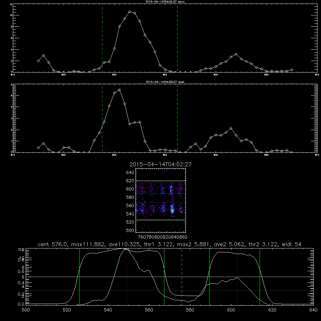Viewport: 321px width, 321px height.
Task: Click the green vertical line near 567 in bottom plot
Action: click(164, 277)
